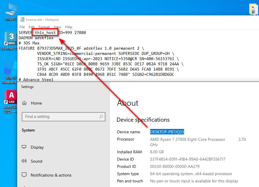Click 3.70 processor speed value

[242, 139]
